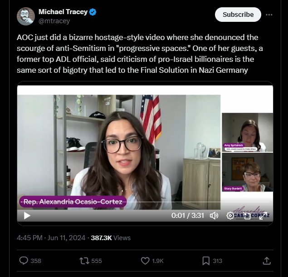Subscribe to Michael Tracey

coord(238,15)
